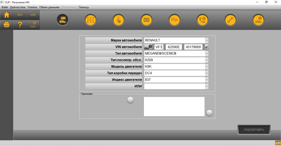Click the DC4 gearbox value
281x146 pixels.
[x=175, y=73]
